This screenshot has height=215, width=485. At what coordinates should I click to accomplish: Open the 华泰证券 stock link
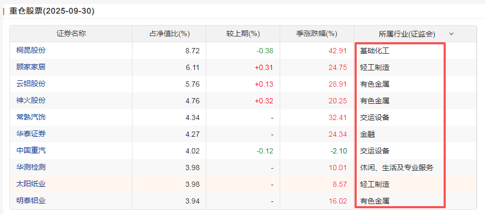(x=31, y=134)
